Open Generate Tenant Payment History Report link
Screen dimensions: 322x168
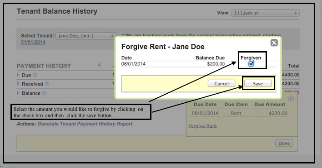85,124
